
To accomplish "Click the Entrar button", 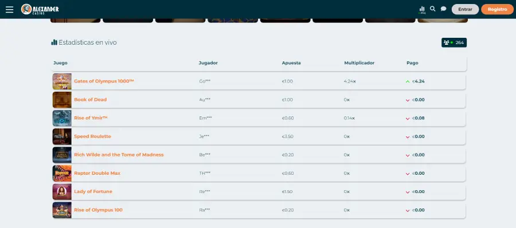I will pos(465,9).
